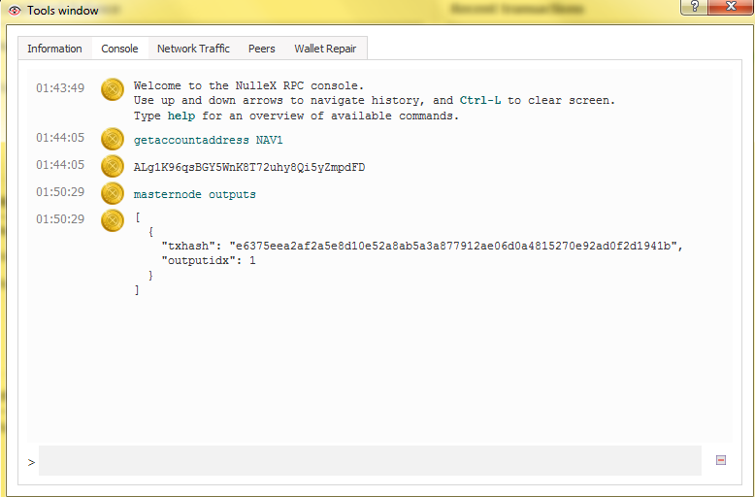Click the help question mark button
Viewport: 755px width, 497px height.
(x=694, y=7)
